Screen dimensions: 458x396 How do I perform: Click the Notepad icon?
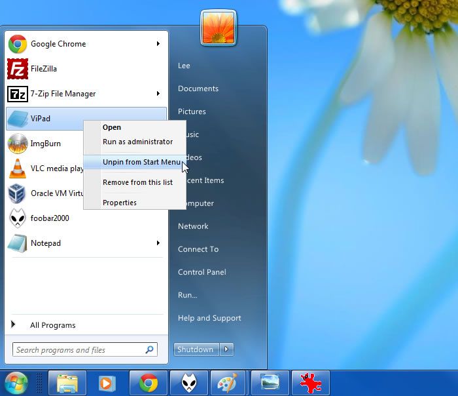click(18, 243)
